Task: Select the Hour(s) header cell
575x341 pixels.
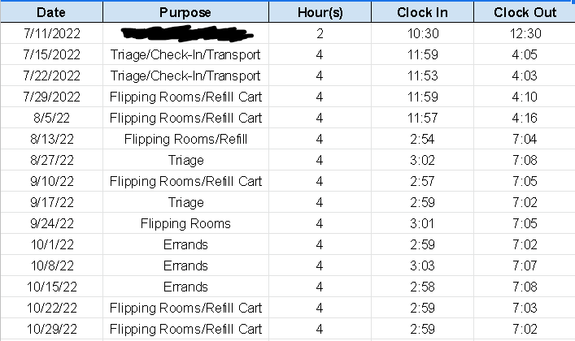Action: click(320, 12)
